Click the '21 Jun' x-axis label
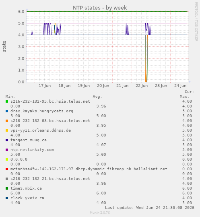 tap(122, 86)
